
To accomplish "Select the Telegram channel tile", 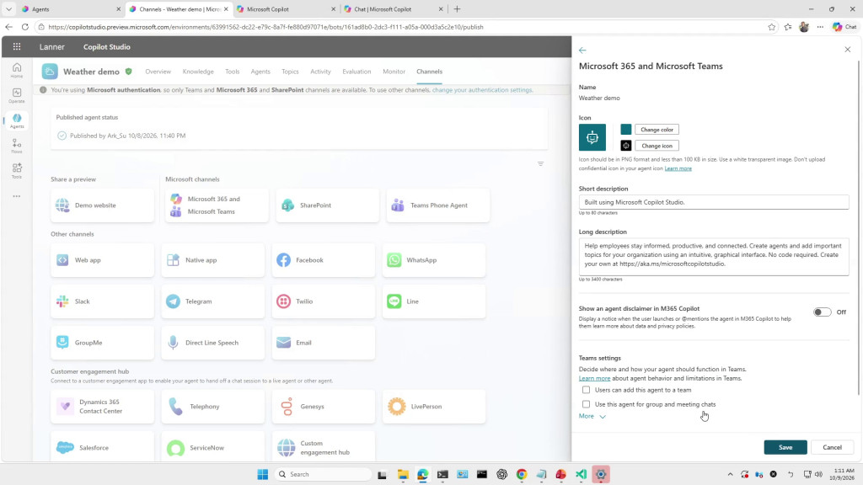I will [213, 301].
